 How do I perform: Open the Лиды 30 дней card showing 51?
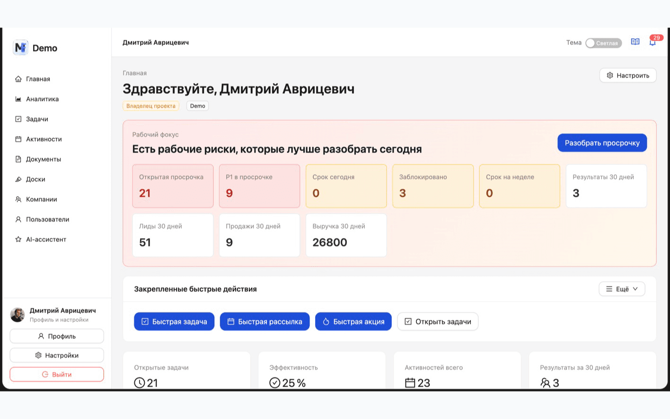coord(173,235)
